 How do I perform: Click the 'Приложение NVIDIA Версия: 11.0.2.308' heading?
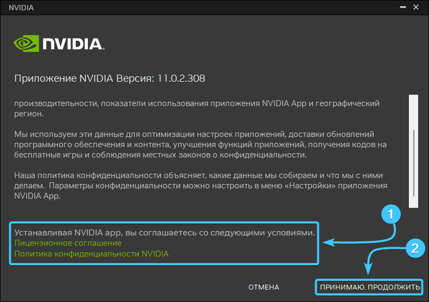coord(110,78)
